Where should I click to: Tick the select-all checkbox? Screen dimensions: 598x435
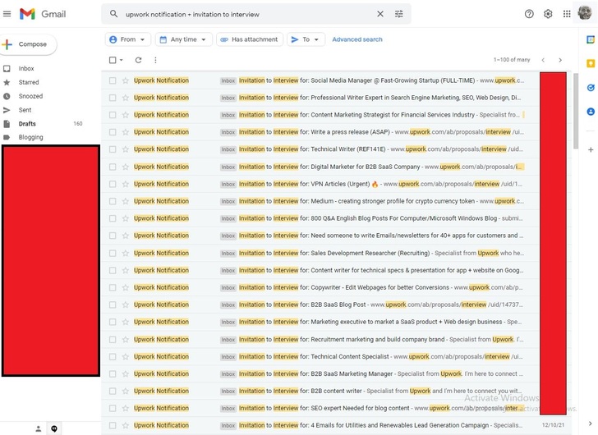click(x=113, y=60)
